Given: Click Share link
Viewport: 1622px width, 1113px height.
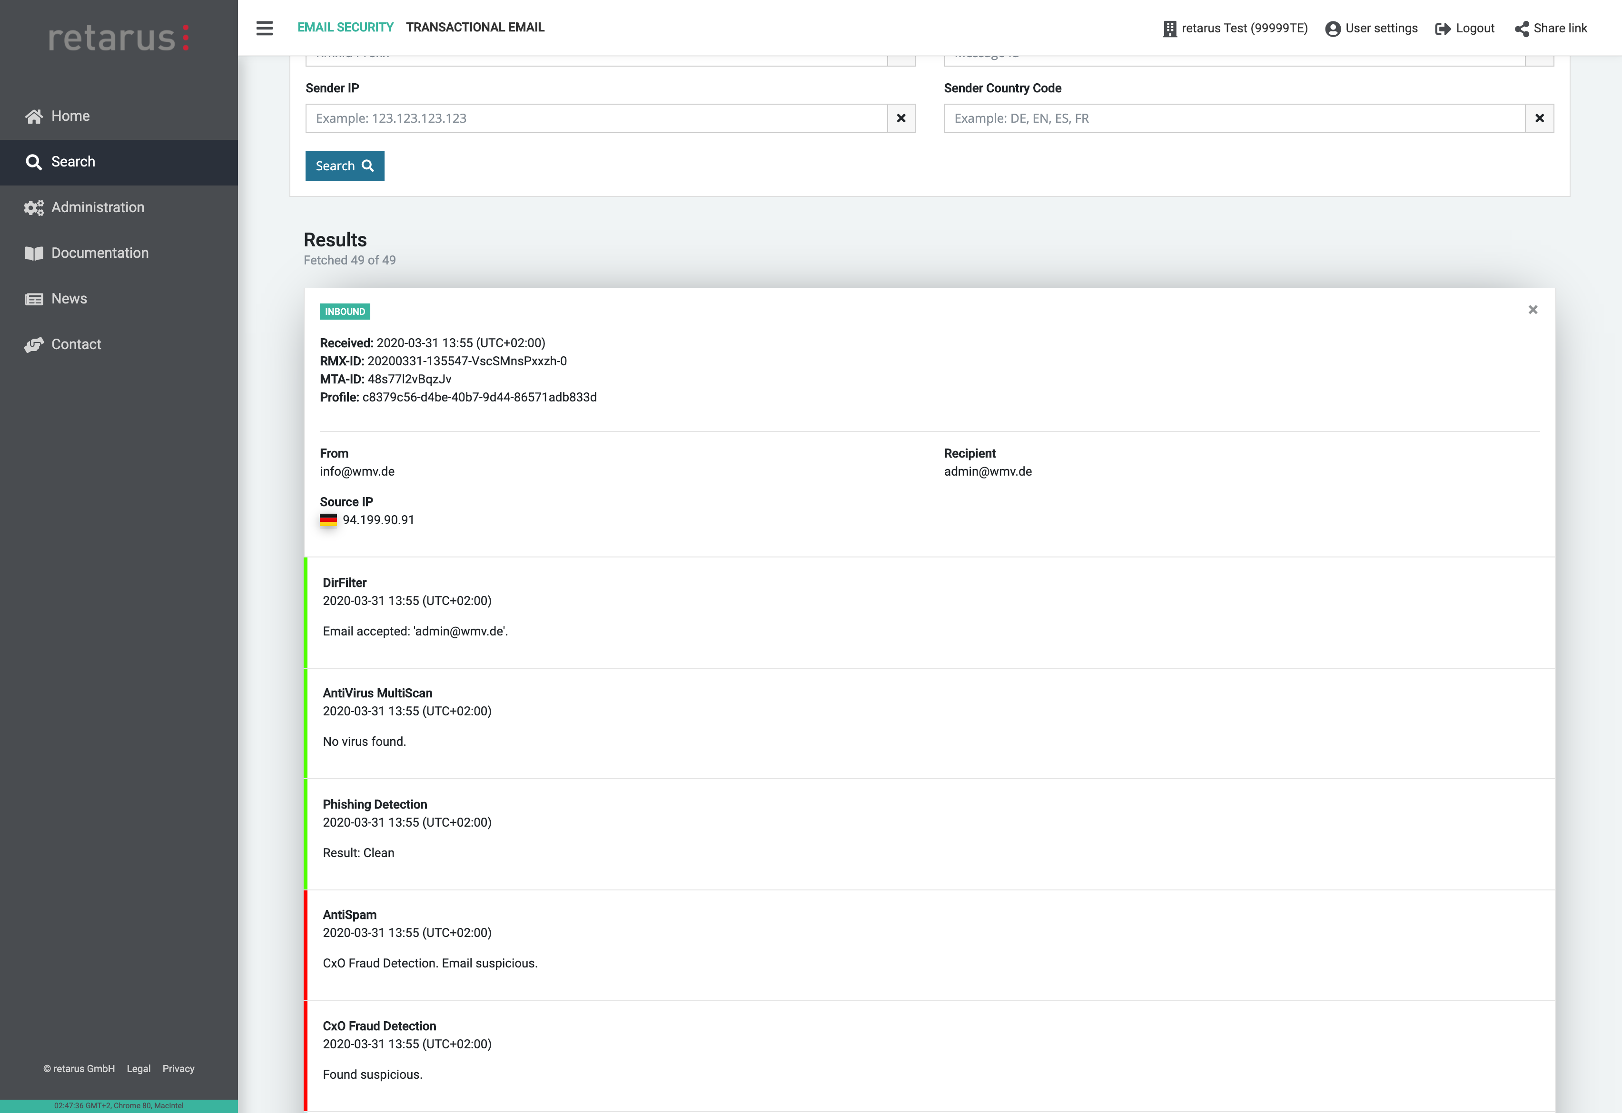Looking at the screenshot, I should tap(1551, 29).
